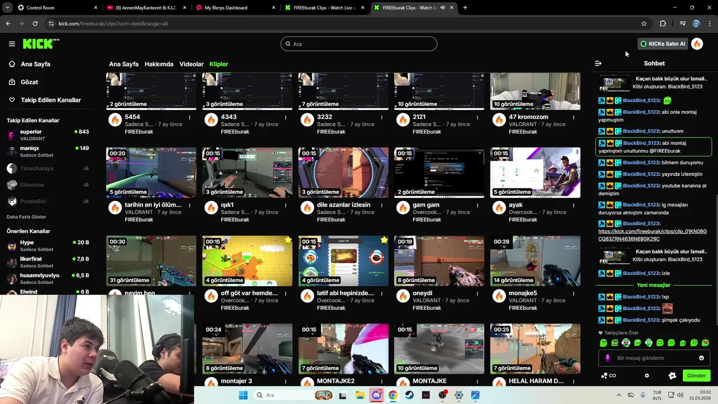718x404 pixels.
Task: Launch Steam from the taskbar
Action: (409, 395)
